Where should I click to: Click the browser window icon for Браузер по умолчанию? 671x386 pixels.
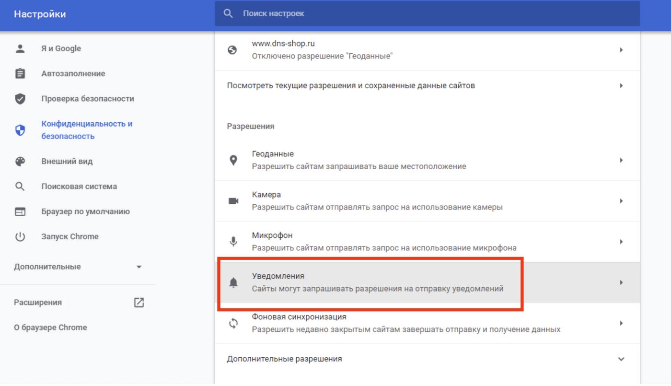click(20, 211)
